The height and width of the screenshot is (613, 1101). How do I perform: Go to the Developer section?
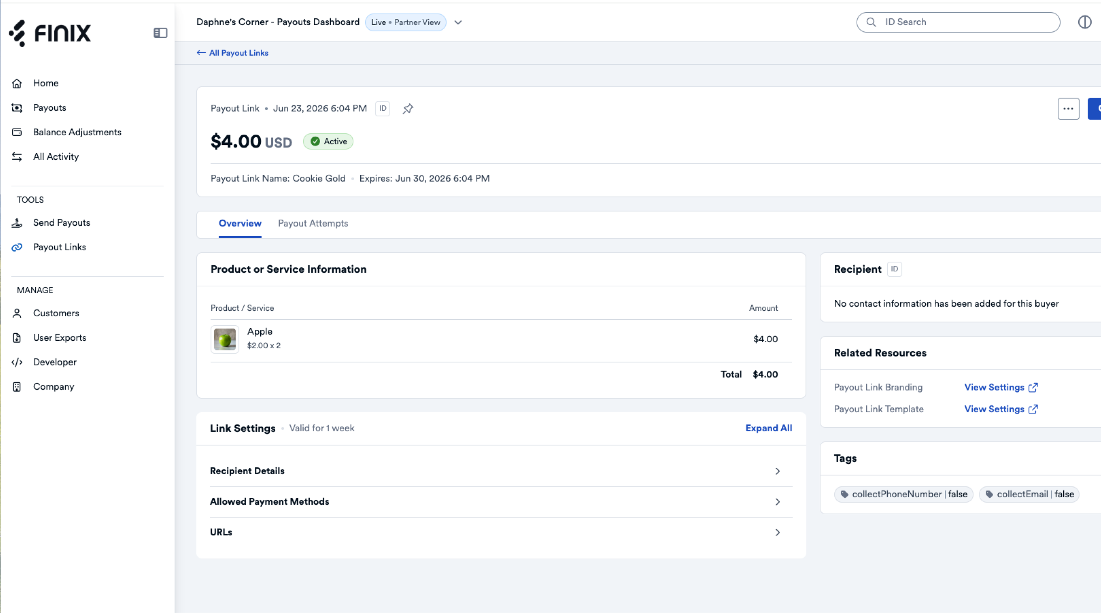[55, 362]
